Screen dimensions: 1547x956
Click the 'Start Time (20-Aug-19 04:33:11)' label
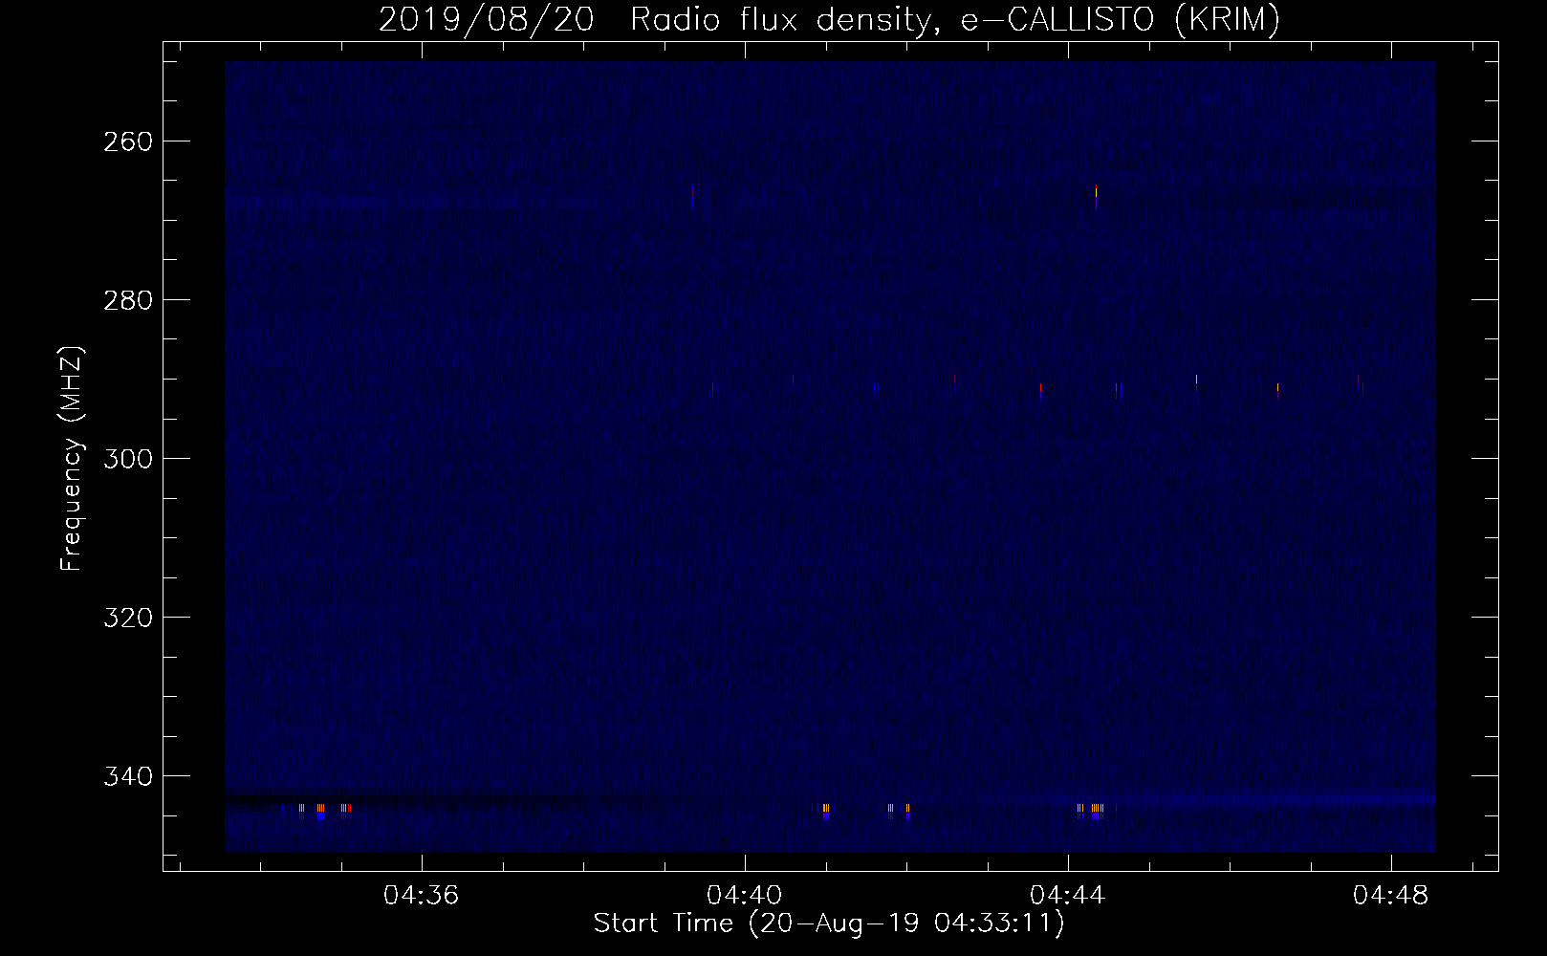pyautogui.click(x=829, y=923)
